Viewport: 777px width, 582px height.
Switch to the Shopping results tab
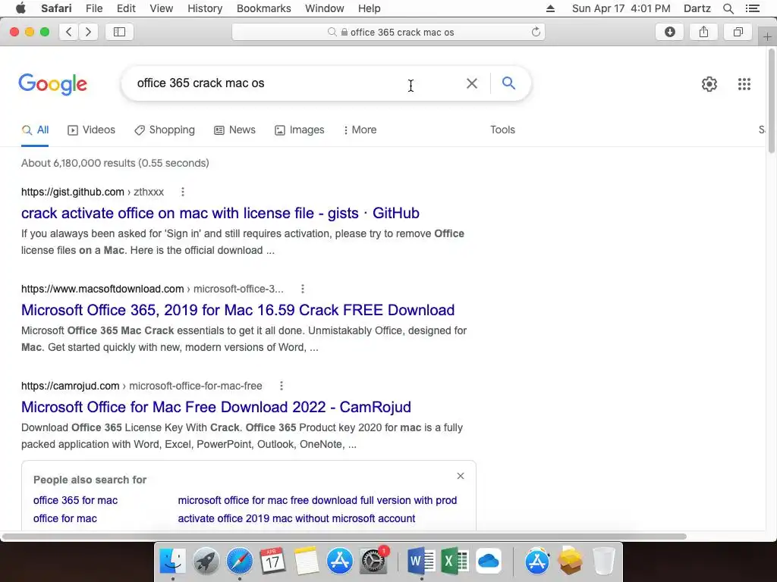pyautogui.click(x=165, y=130)
